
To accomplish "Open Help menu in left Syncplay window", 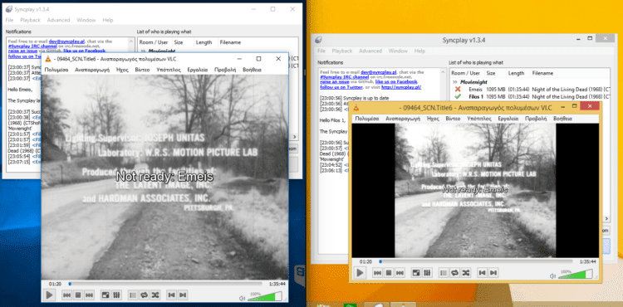I will pyautogui.click(x=108, y=20).
